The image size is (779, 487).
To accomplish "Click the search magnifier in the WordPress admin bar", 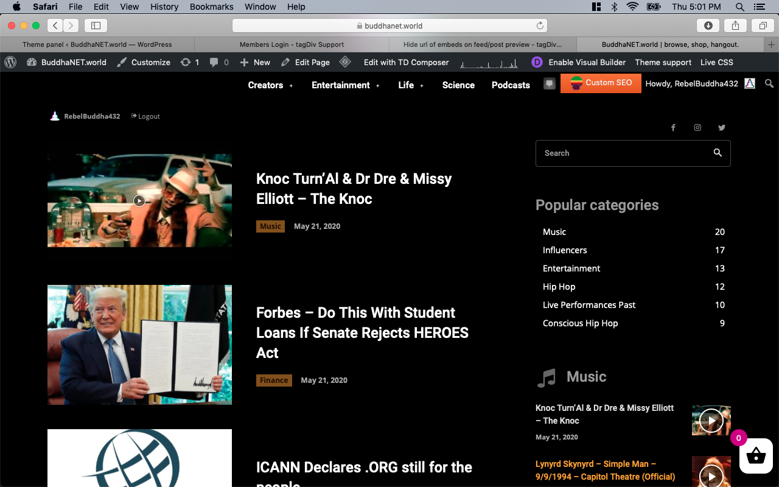I will pos(769,84).
